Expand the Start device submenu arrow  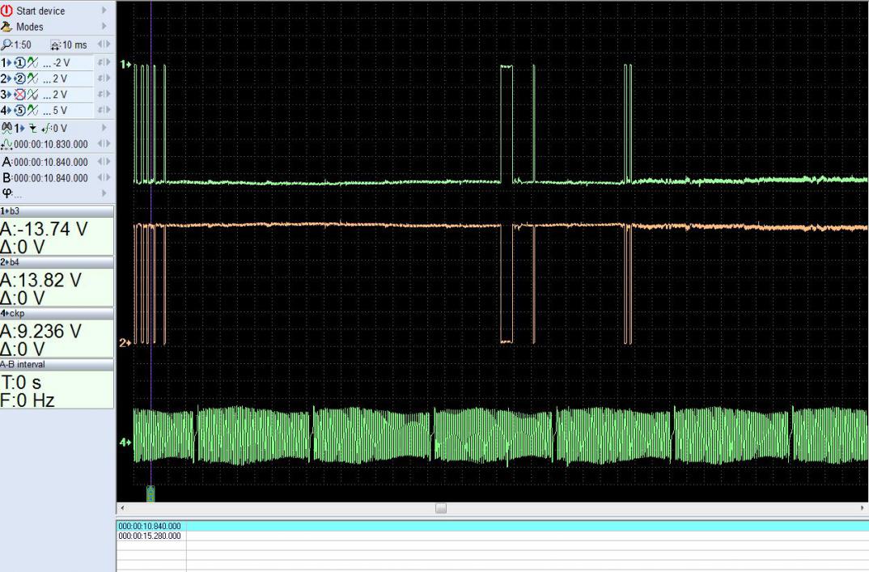coord(104,11)
